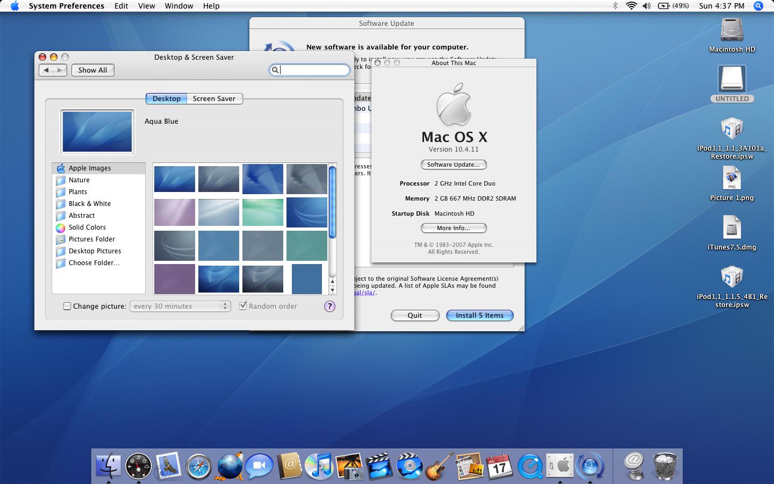774x484 pixels.
Task: Select Choose Folder… in the source list
Action: pyautogui.click(x=94, y=263)
